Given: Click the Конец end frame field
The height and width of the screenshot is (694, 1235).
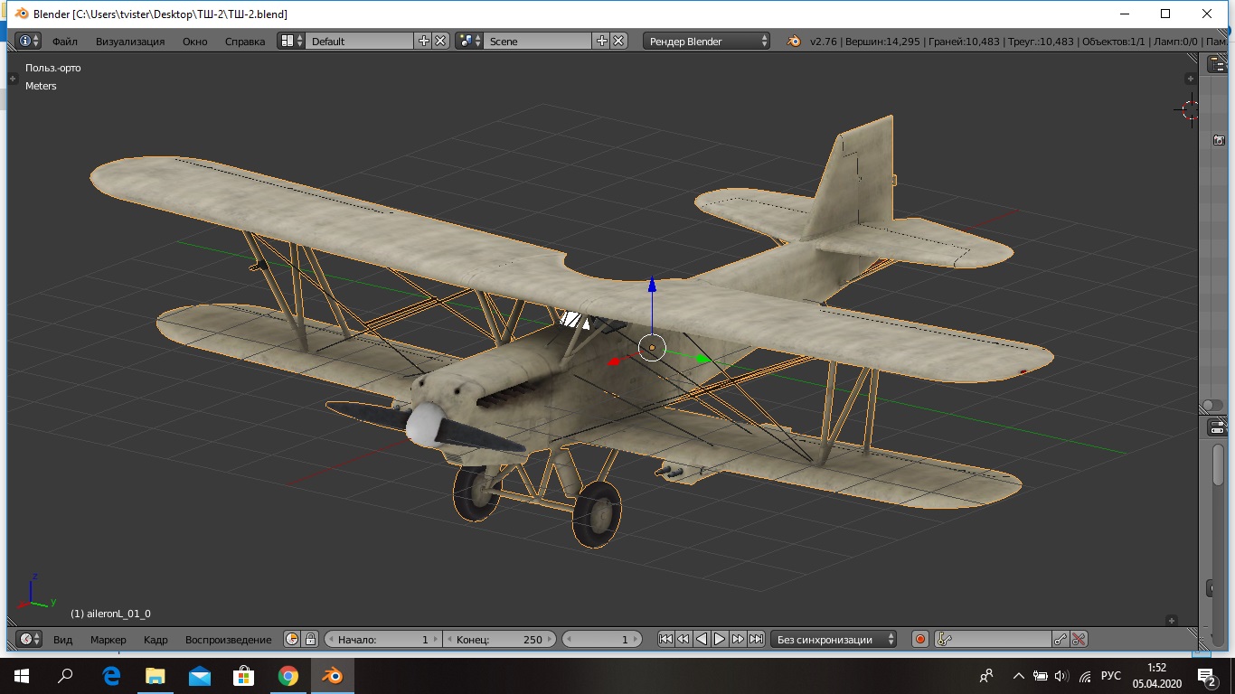Looking at the screenshot, I should pyautogui.click(x=500, y=639).
